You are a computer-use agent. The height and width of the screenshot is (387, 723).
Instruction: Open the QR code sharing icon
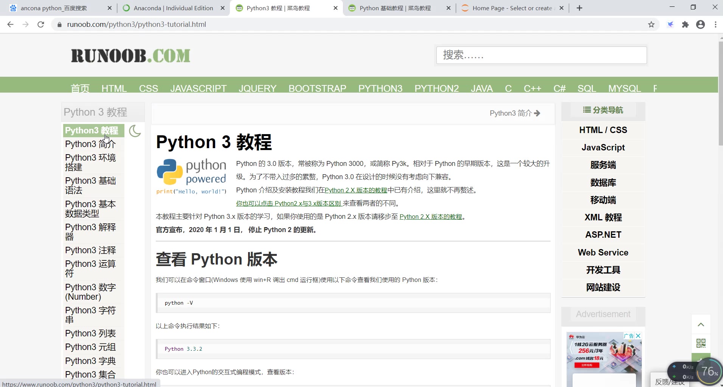coord(701,343)
